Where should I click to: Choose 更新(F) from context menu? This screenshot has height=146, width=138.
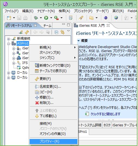[54, 79]
